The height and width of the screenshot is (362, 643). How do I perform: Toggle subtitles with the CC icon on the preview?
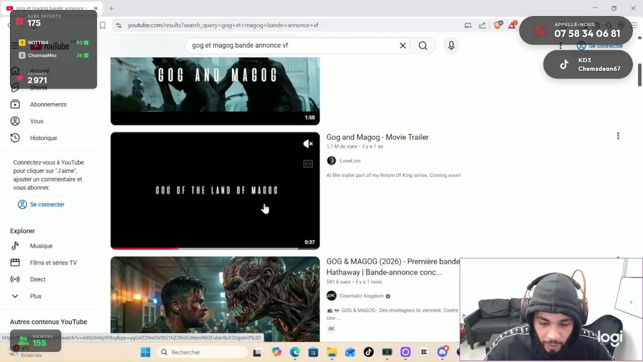pos(308,164)
